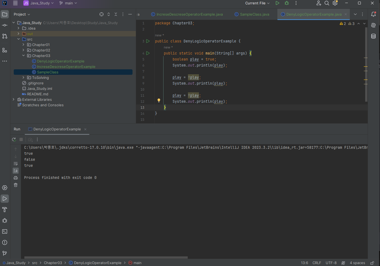This screenshot has width=380, height=266.
Task: Click the yellow light bulb intention icon
Action: [x=159, y=101]
